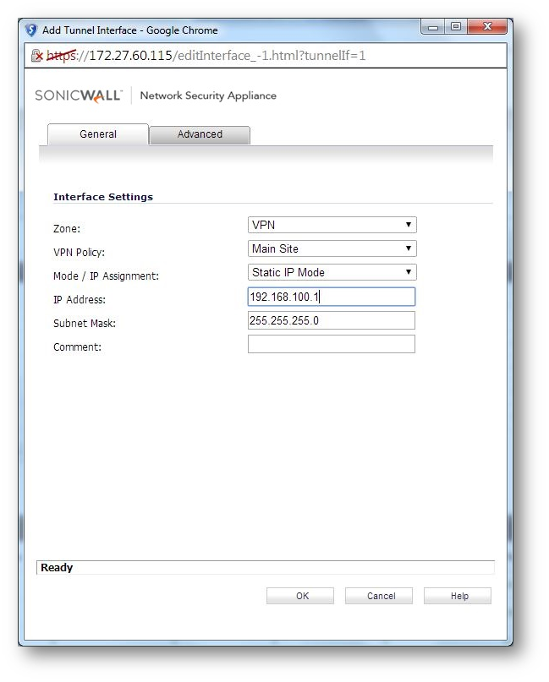This screenshot has height=682, width=549.
Task: Click the Subnet Mask: label
Action: (85, 323)
